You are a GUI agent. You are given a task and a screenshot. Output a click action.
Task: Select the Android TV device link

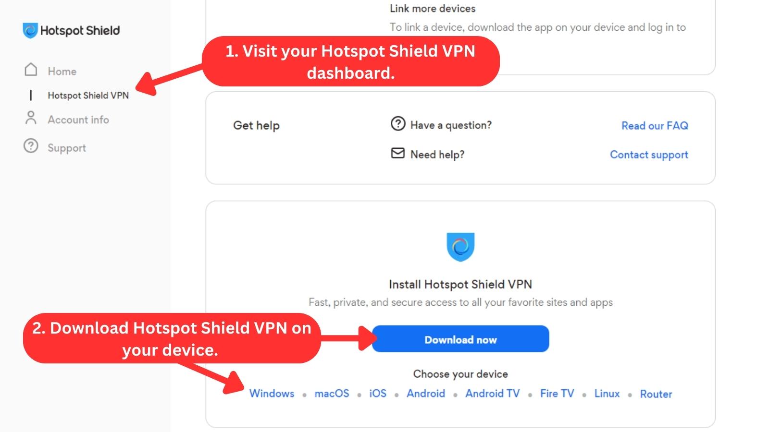point(493,394)
